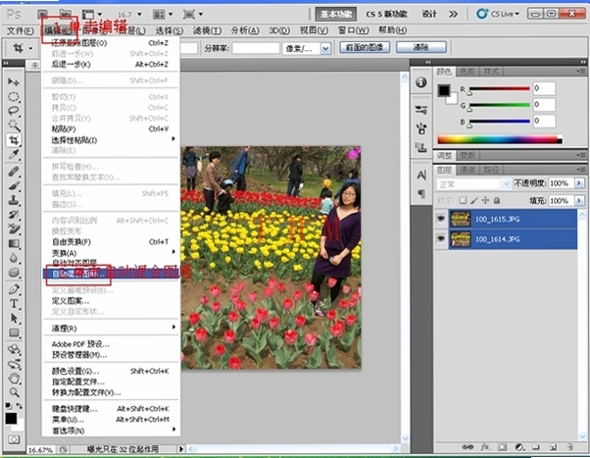Select the Crop tool in toolbox
The width and height of the screenshot is (590, 458).
coord(14,140)
